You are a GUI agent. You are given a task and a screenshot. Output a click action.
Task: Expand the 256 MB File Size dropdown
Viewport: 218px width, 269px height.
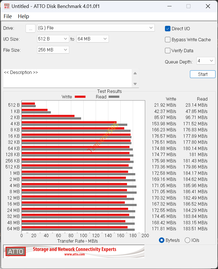[x=53, y=50]
